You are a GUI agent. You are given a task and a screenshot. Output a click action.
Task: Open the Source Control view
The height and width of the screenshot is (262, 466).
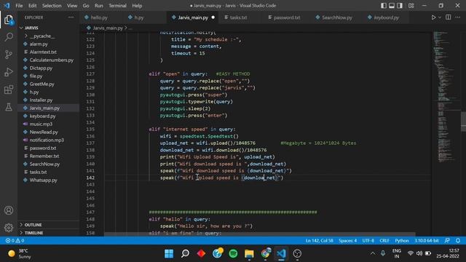click(9, 55)
